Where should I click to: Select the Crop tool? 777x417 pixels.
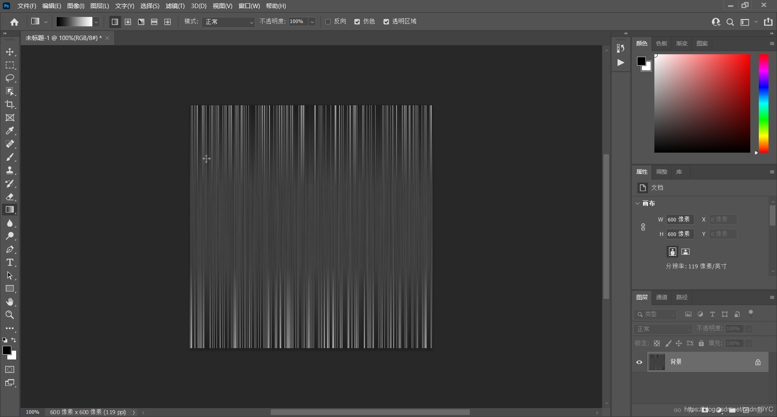tap(10, 104)
